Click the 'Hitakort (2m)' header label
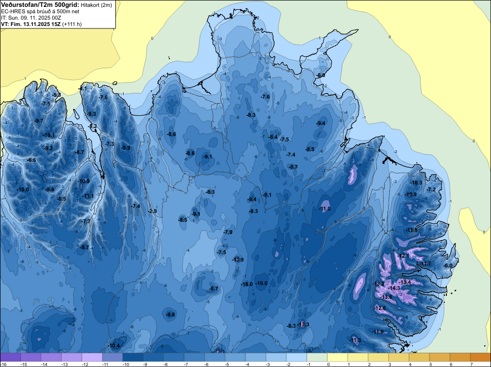Screen dimensions: 491x367 [96, 5]
